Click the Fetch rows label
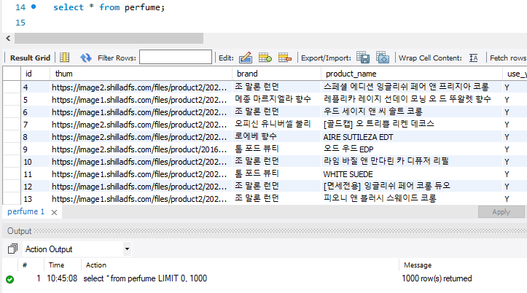This screenshot has width=527, height=293. [508, 58]
